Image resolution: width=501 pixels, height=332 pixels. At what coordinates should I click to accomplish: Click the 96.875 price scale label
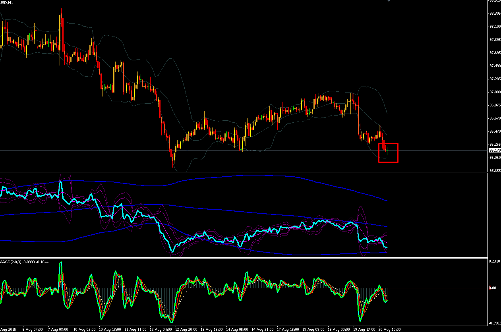495,105
